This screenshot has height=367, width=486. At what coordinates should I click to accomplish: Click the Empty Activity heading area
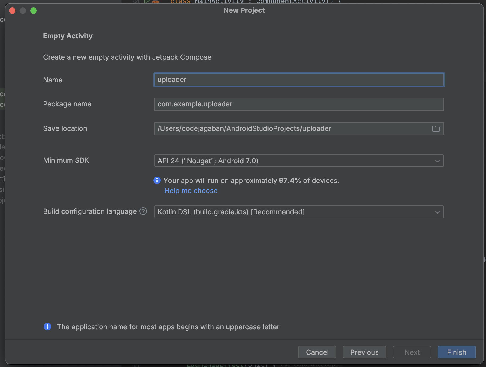click(x=68, y=36)
